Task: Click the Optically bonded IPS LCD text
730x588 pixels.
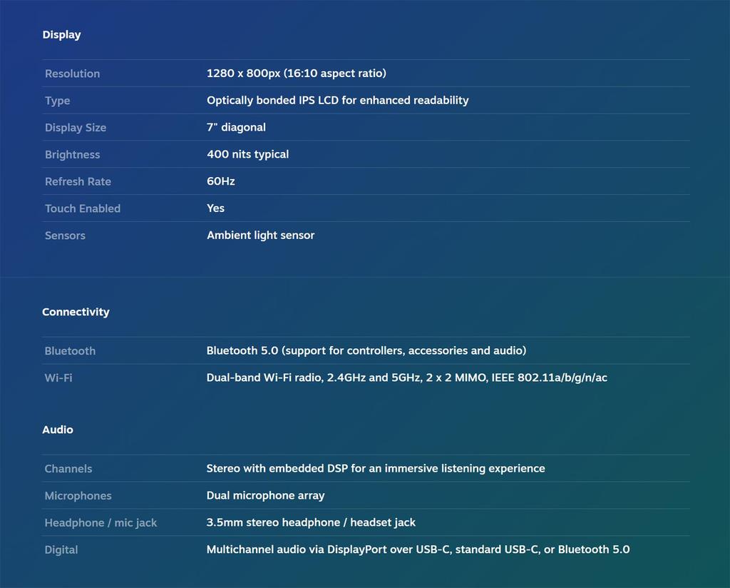Action: click(x=337, y=101)
